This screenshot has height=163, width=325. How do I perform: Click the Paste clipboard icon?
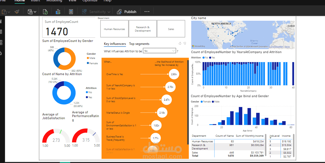point(4,12)
